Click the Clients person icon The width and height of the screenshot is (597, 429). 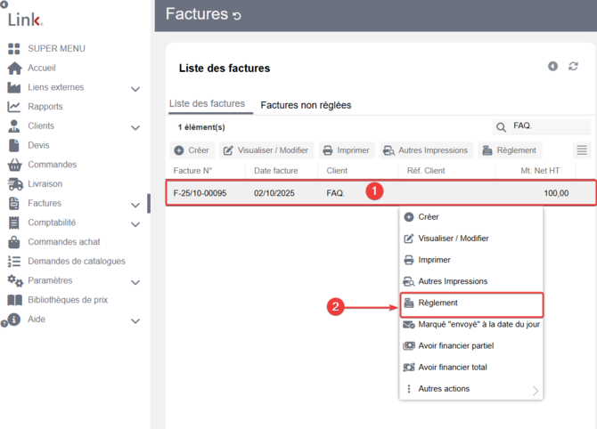click(14, 126)
